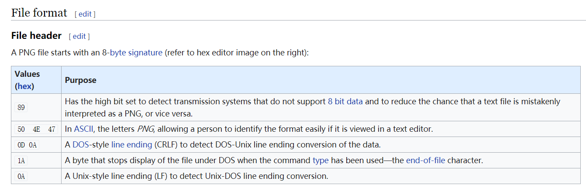This screenshot has width=586, height=195.
Task: Click the edit link beside File format
Action: tap(85, 14)
